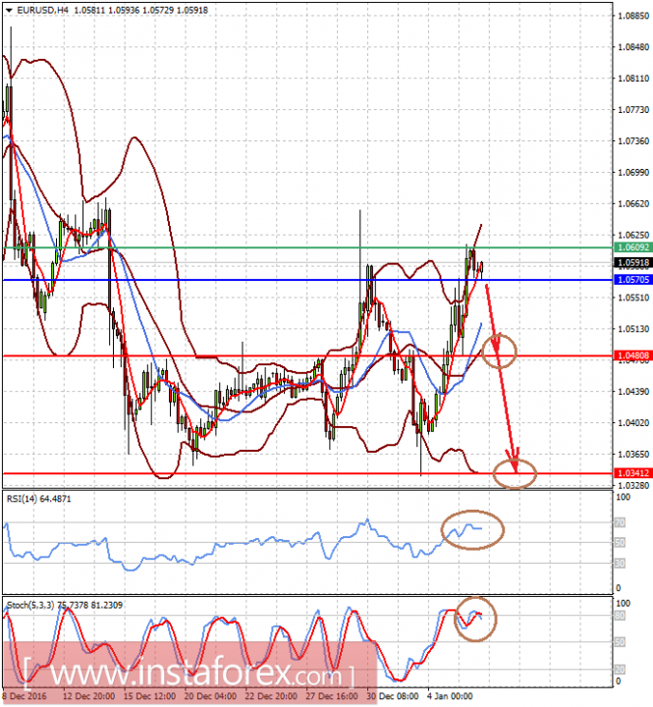Select the red 1.03412 price level tag

click(x=629, y=473)
